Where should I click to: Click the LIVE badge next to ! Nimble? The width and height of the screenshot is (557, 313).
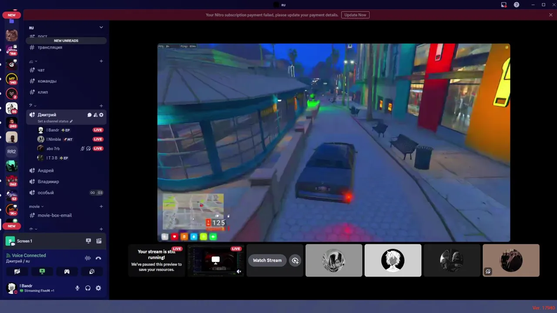click(x=98, y=139)
